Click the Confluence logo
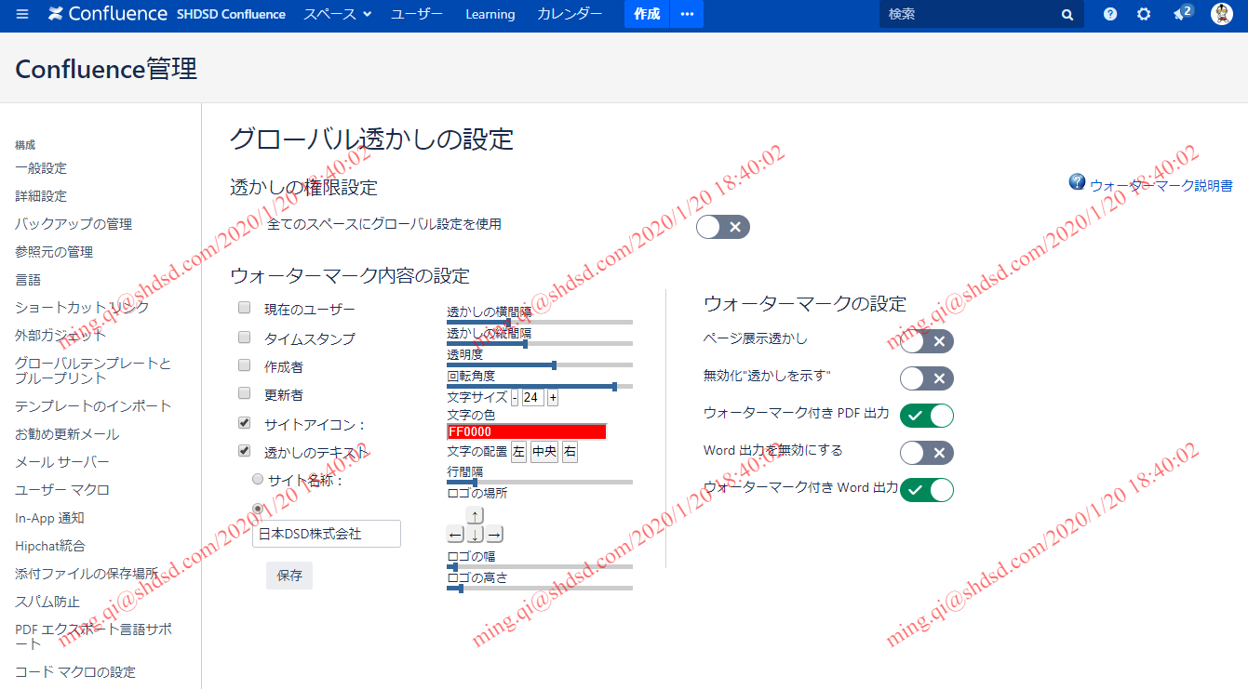 point(108,14)
